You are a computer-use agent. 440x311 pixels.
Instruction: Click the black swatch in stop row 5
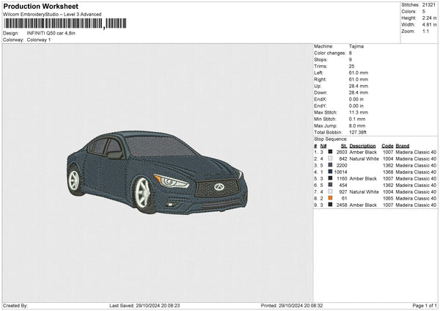pos(330,178)
